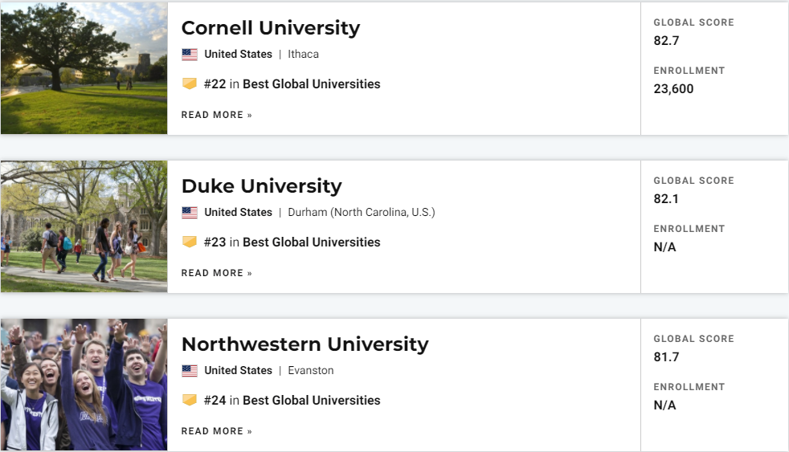Viewport: 789px width, 452px height.
Task: Click Best Global Universities link for rank #23
Action: pyautogui.click(x=311, y=242)
